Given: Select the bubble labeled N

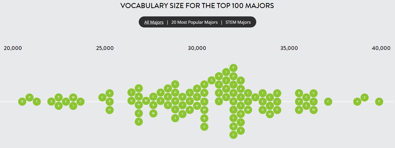Looking at the screenshot, I should pos(234,126).
